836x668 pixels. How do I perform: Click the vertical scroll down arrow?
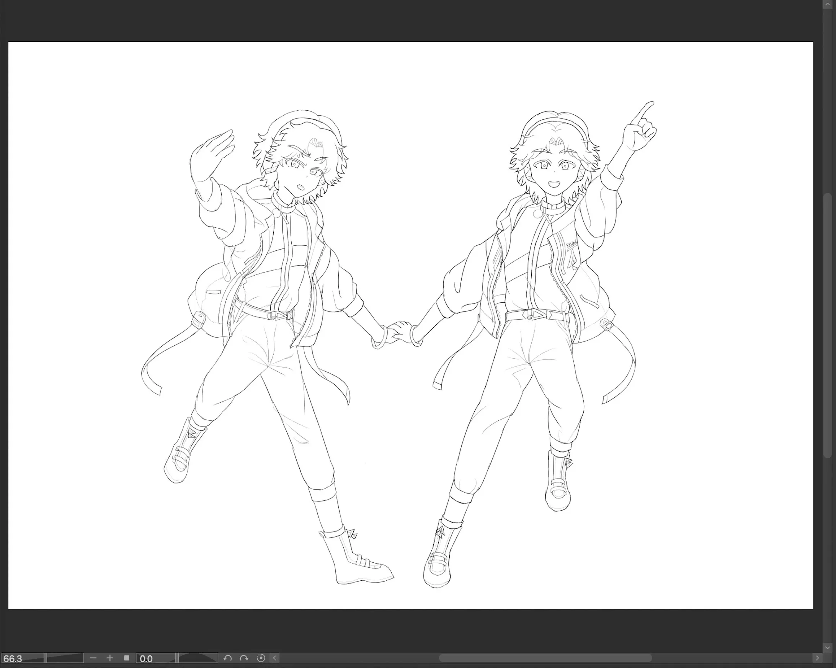pos(828,647)
